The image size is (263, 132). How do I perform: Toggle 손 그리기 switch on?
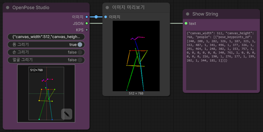point(80,52)
